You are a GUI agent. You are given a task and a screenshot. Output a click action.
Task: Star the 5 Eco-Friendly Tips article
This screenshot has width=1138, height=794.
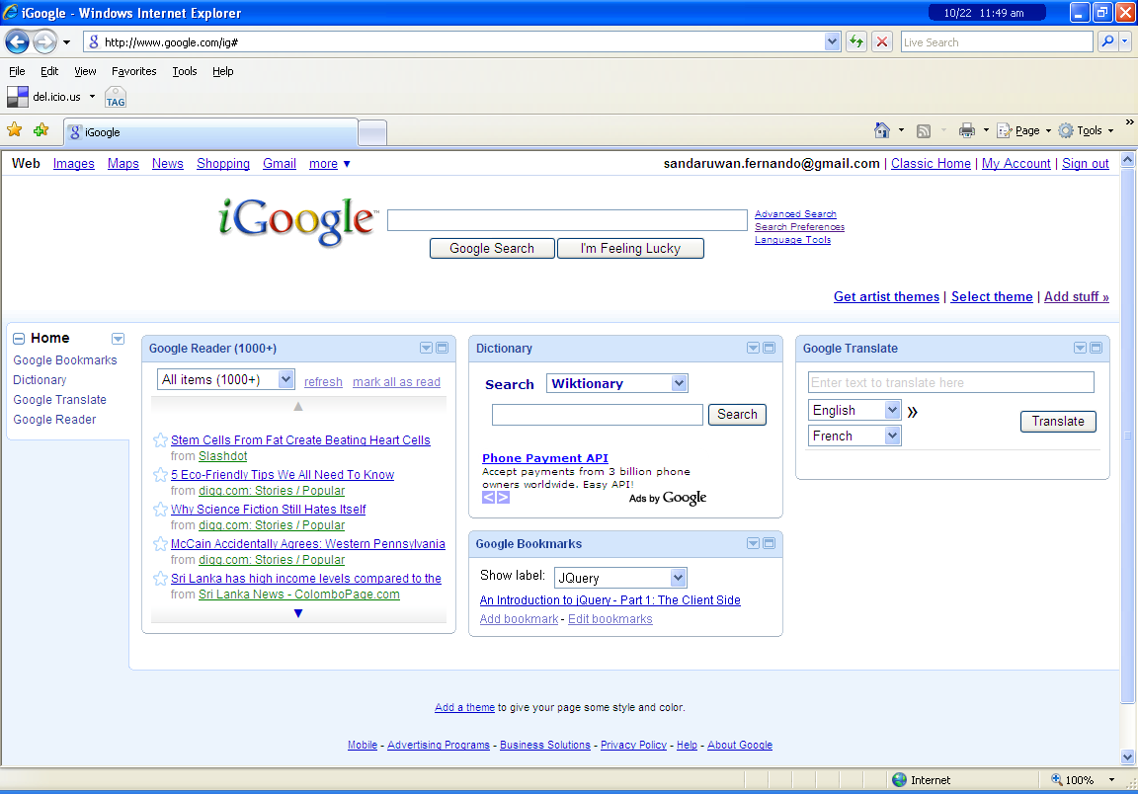(x=160, y=475)
